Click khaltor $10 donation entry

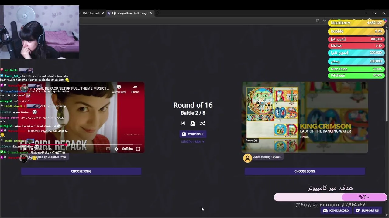pyautogui.click(x=356, y=45)
